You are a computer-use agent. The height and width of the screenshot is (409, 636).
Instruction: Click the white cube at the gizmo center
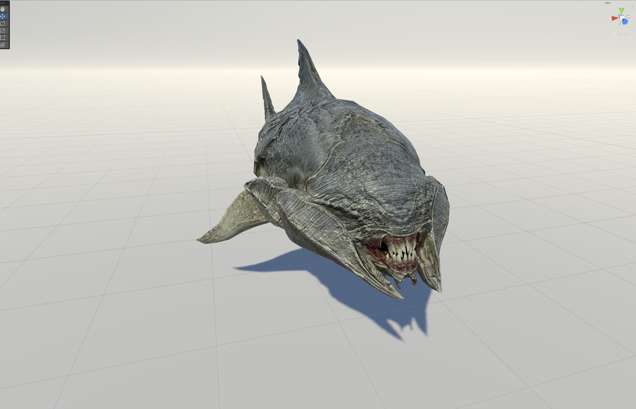[x=621, y=17]
